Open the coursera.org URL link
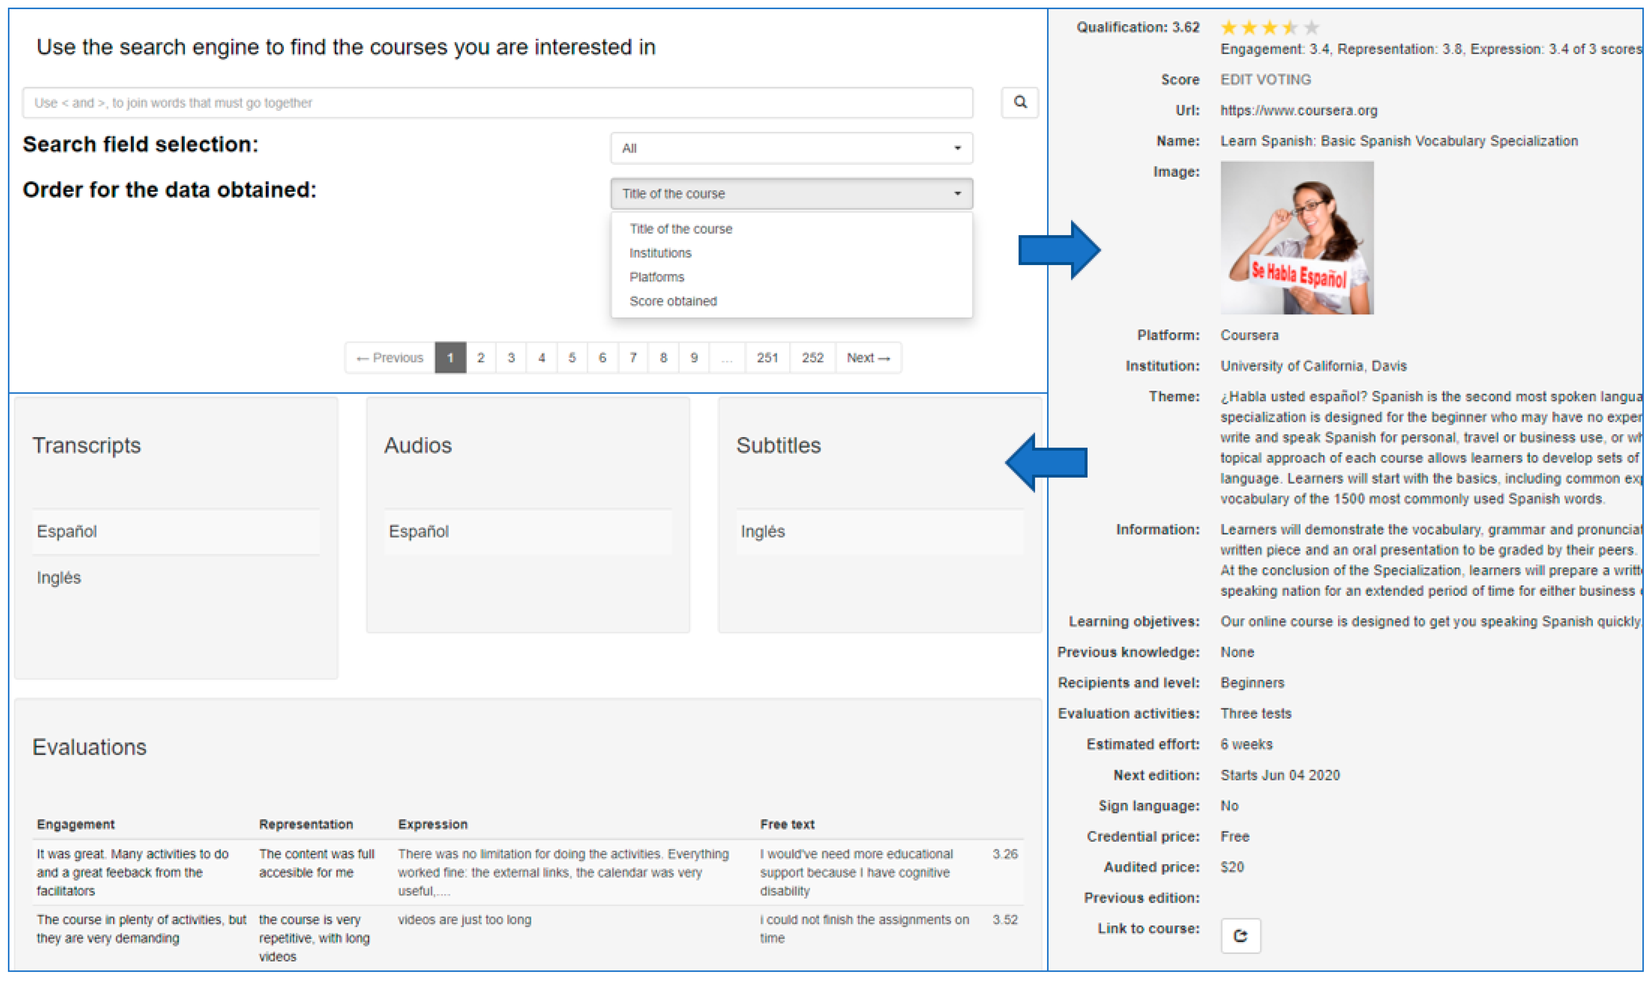The height and width of the screenshot is (981, 1652). pyautogui.click(x=1298, y=111)
